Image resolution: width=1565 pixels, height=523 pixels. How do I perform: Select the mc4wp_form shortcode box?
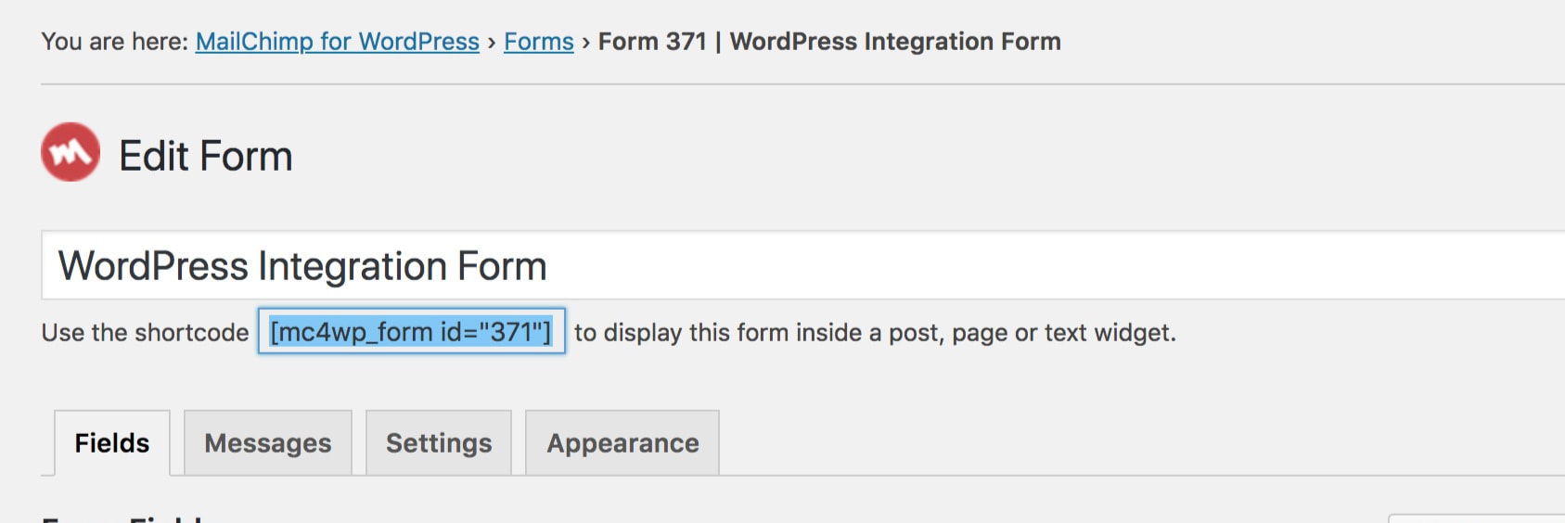411,331
